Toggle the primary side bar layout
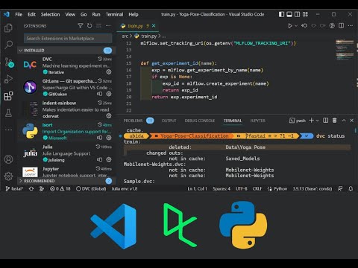The width and height of the screenshot is (358, 268). [x=281, y=14]
